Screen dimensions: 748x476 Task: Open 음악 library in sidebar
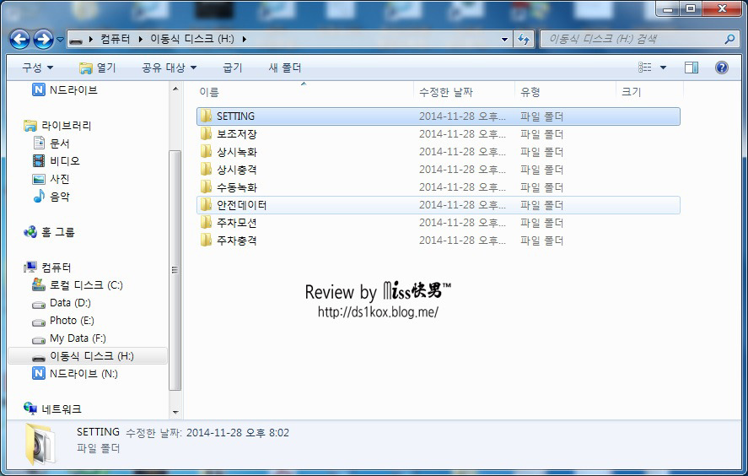51,197
